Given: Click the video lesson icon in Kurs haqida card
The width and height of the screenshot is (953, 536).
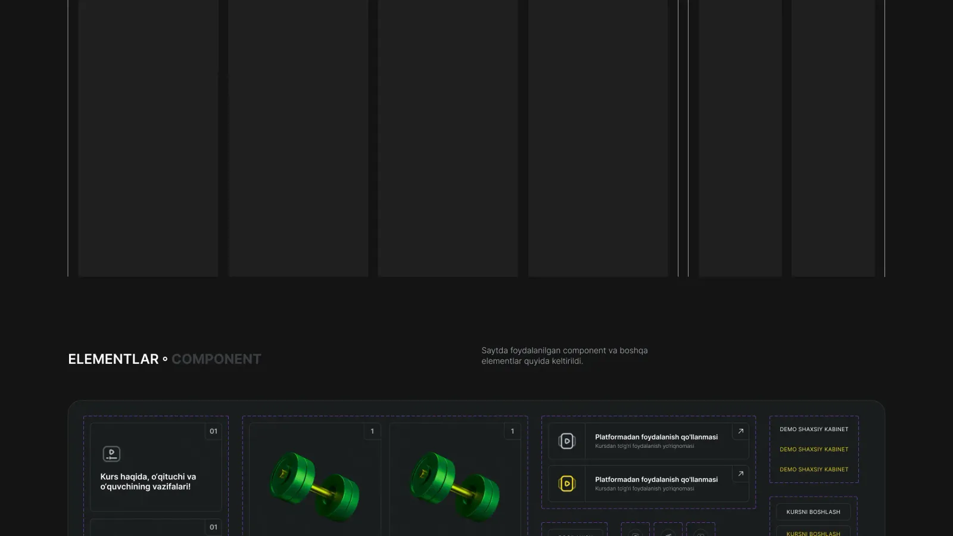Looking at the screenshot, I should pos(111,454).
